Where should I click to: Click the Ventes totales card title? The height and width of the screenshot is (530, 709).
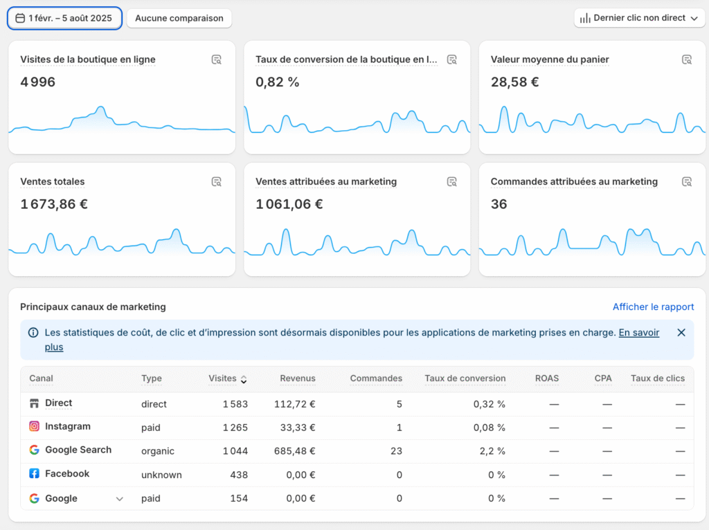tap(53, 182)
